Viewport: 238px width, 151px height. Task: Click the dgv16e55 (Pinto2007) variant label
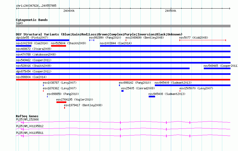[x=32, y=38]
